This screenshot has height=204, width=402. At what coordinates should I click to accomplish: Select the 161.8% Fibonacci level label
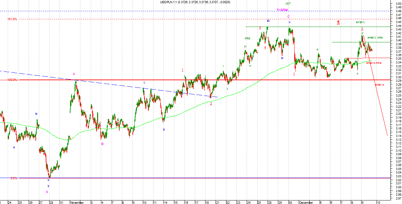(x=12, y=19)
